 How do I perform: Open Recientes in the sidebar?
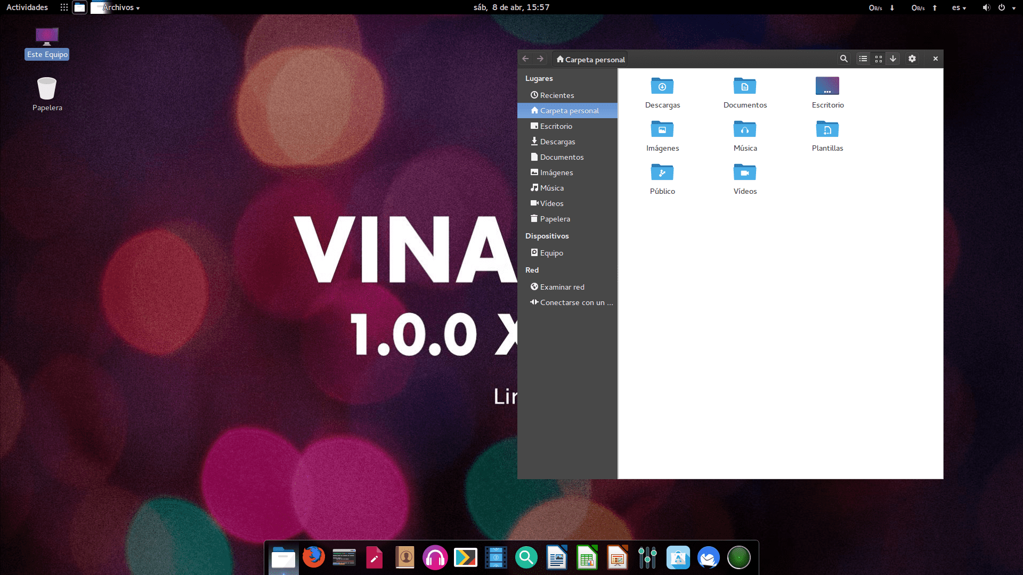point(567,95)
